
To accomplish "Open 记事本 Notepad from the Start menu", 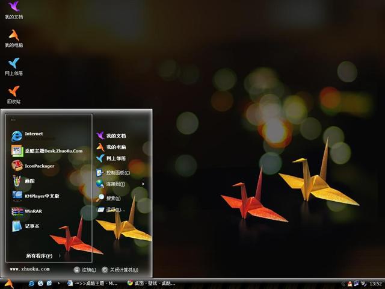I will pos(25,226).
